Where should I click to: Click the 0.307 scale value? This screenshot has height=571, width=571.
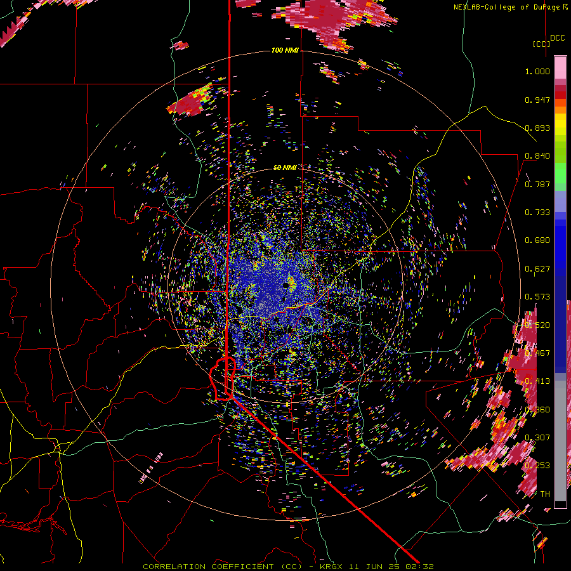tap(537, 437)
